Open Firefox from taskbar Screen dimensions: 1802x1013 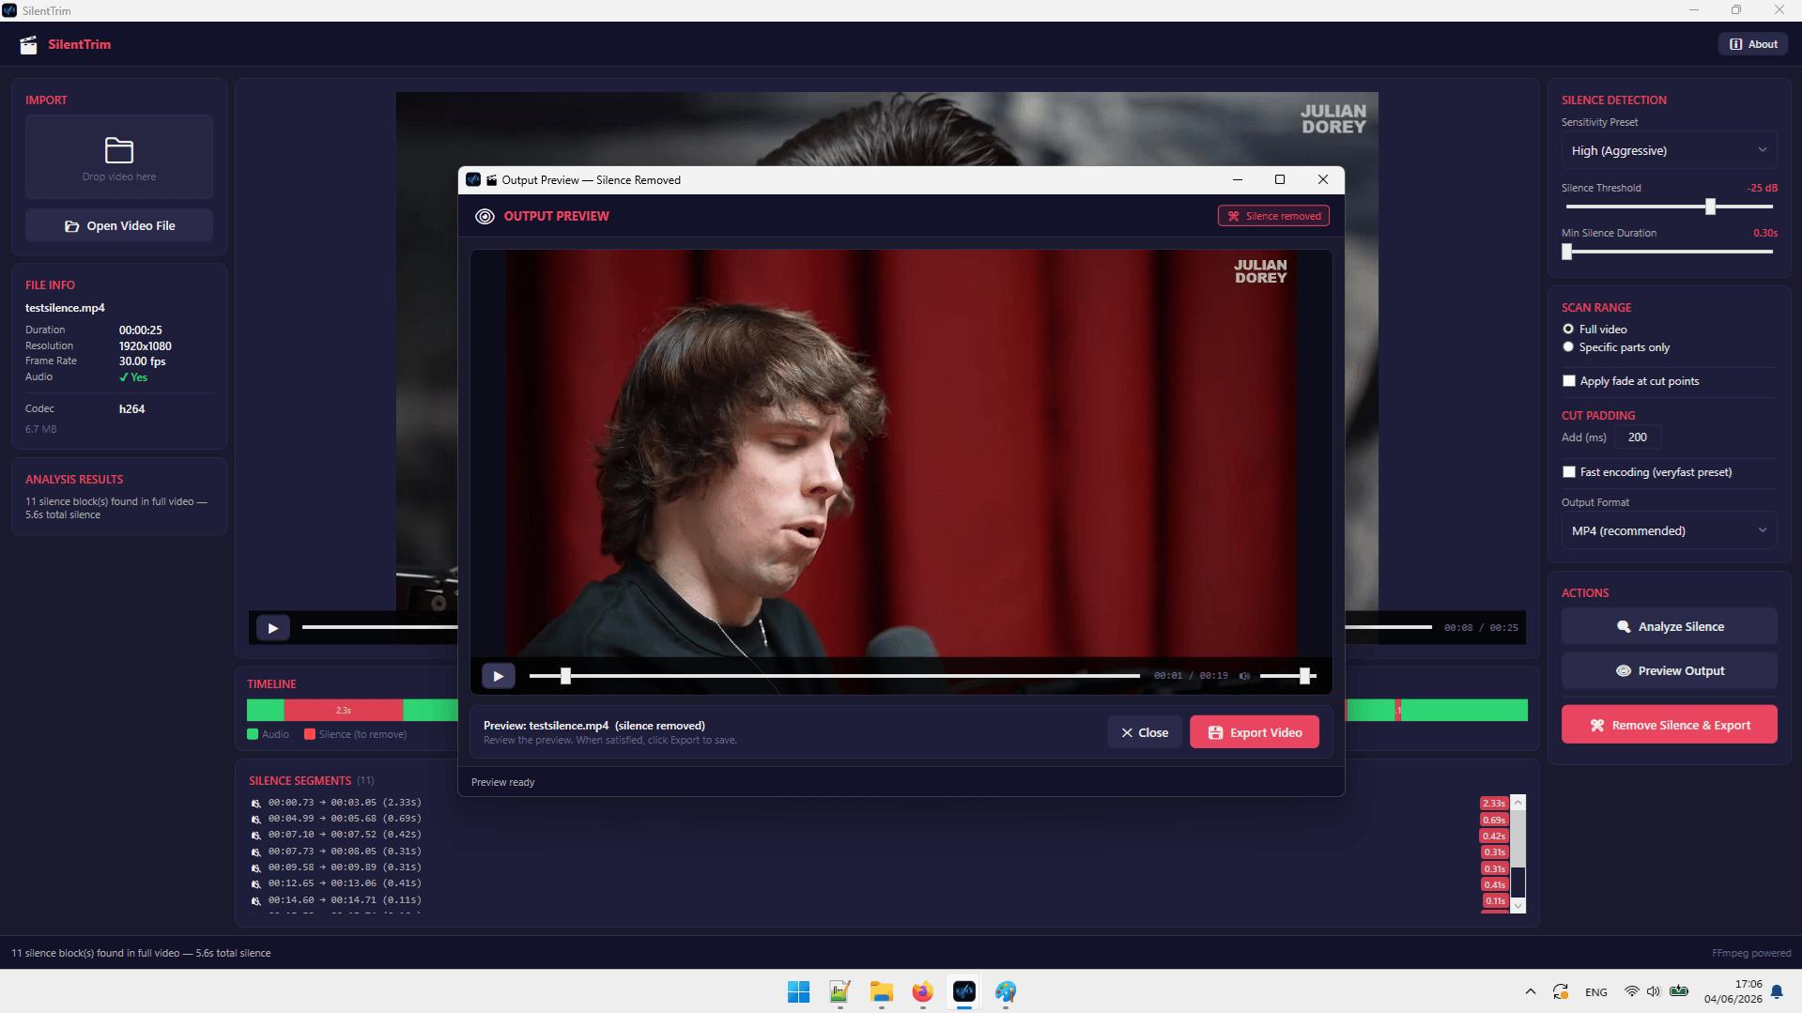pyautogui.click(x=922, y=991)
